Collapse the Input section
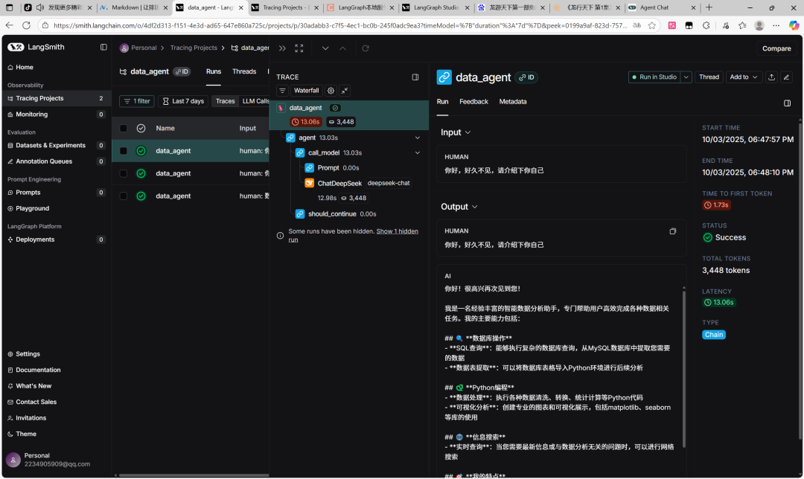The width and height of the screenshot is (804, 479). (x=456, y=132)
